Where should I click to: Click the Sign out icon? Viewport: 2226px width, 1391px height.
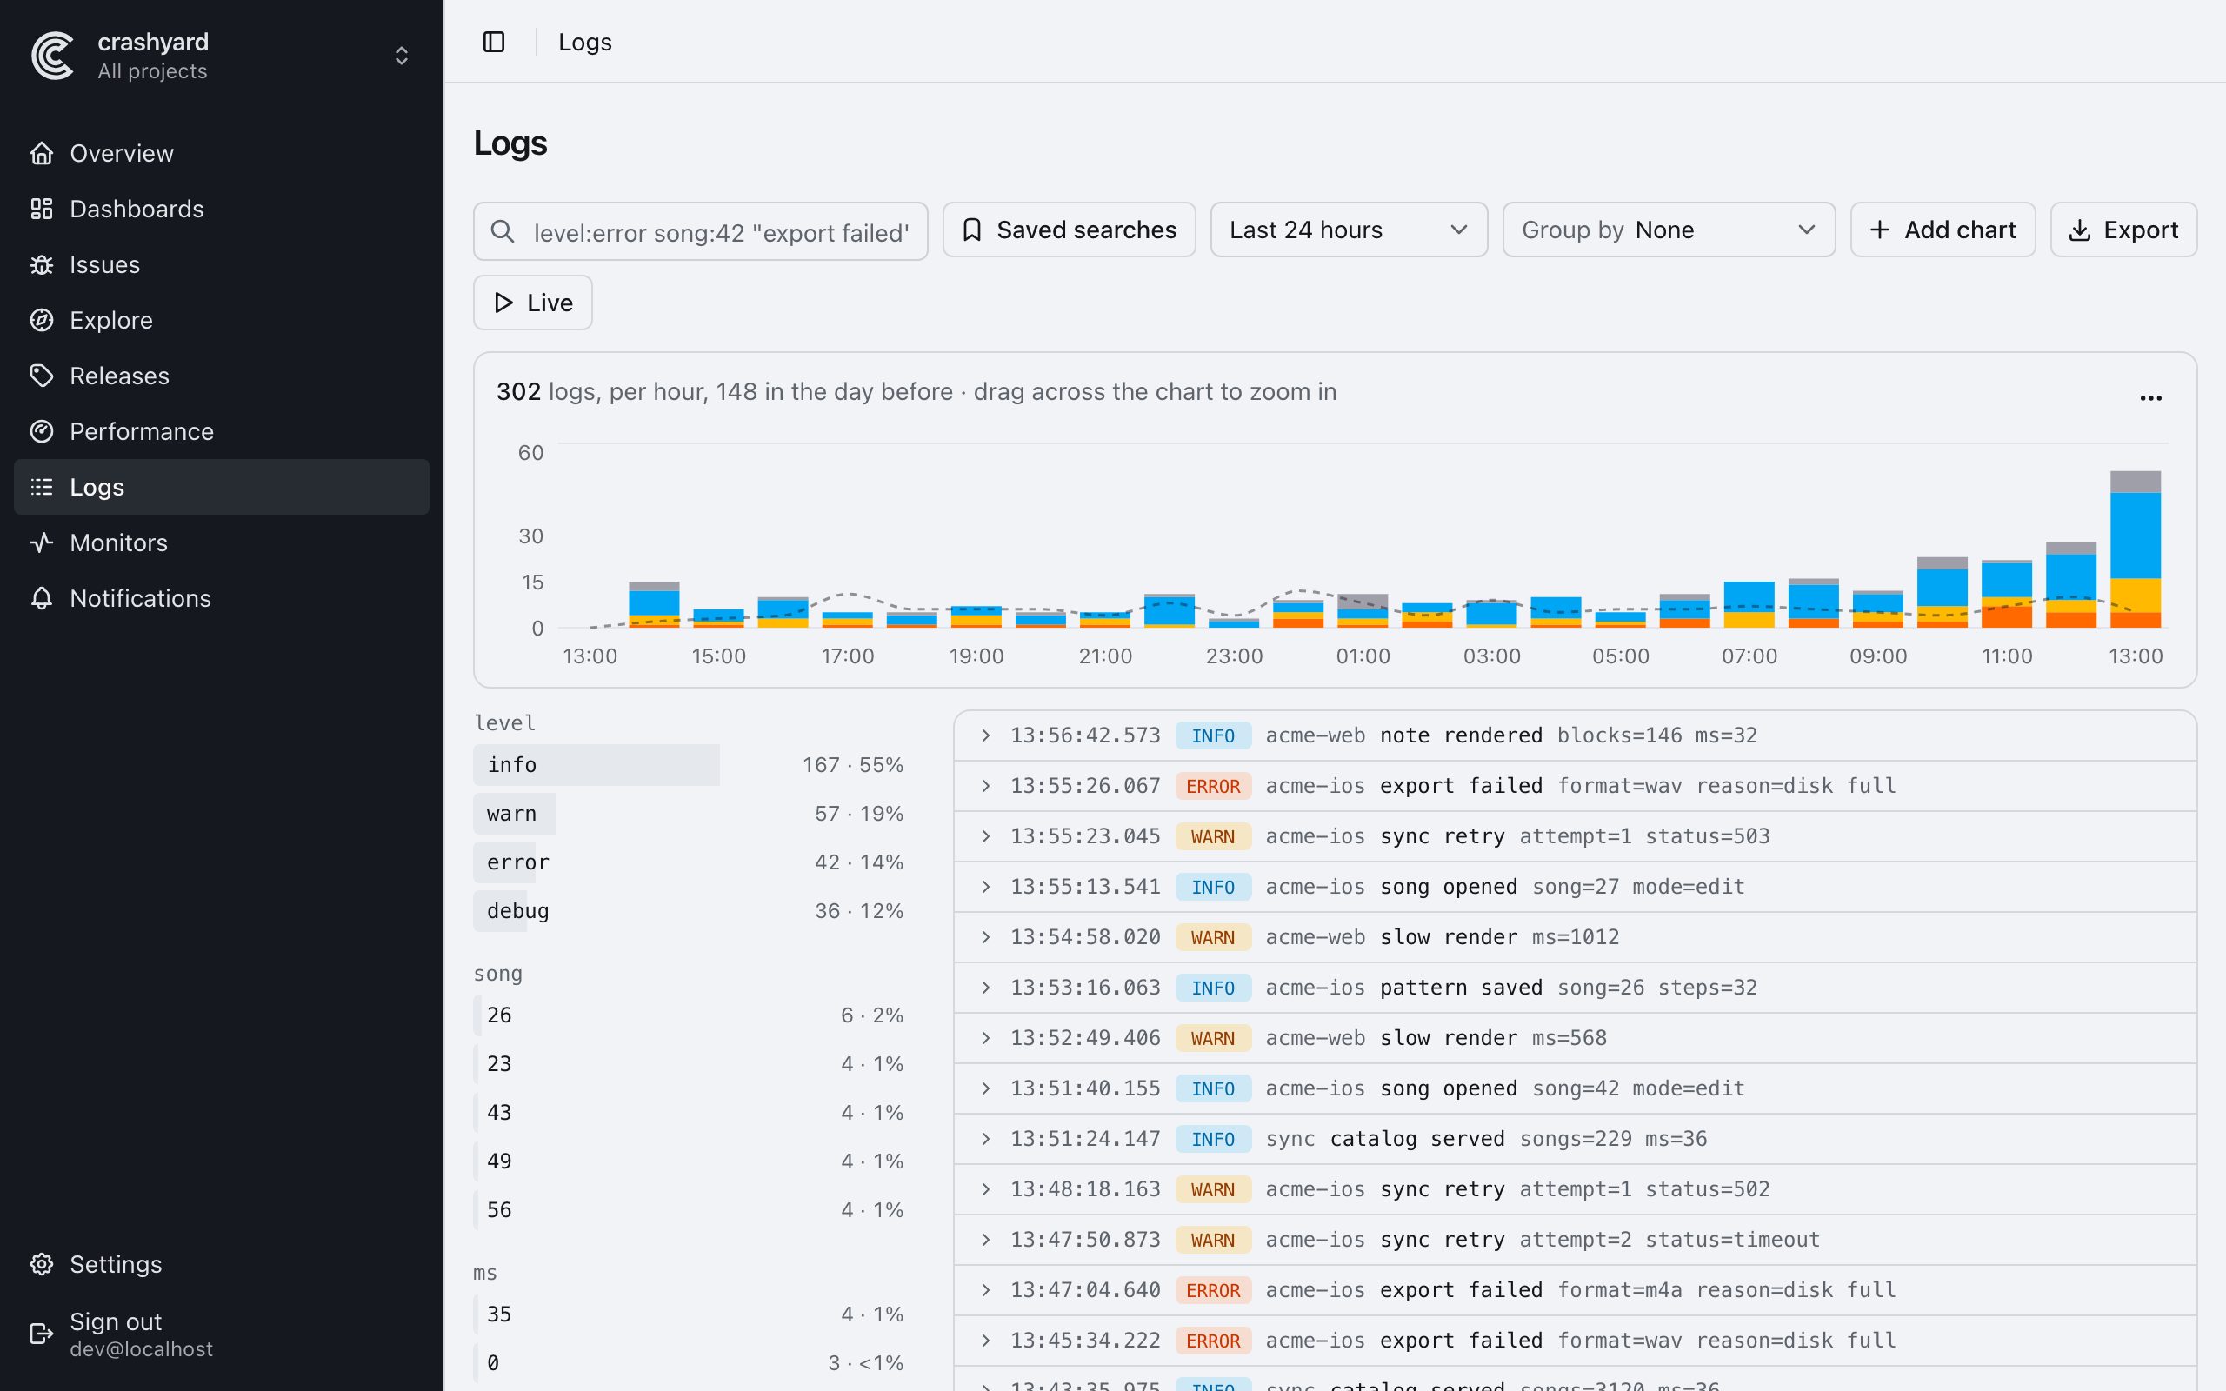tap(42, 1333)
